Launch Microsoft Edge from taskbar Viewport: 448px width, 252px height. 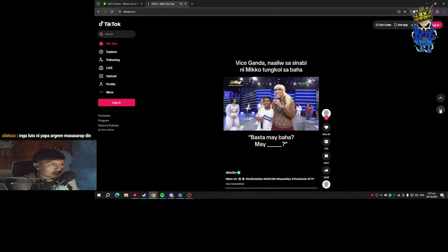tap(117, 195)
